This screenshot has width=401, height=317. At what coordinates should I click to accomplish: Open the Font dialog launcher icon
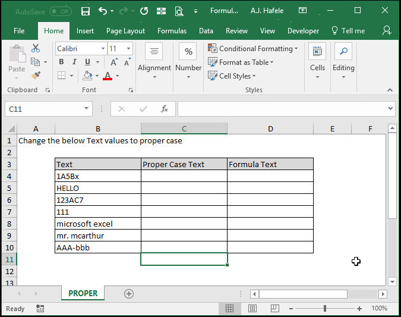(x=131, y=90)
